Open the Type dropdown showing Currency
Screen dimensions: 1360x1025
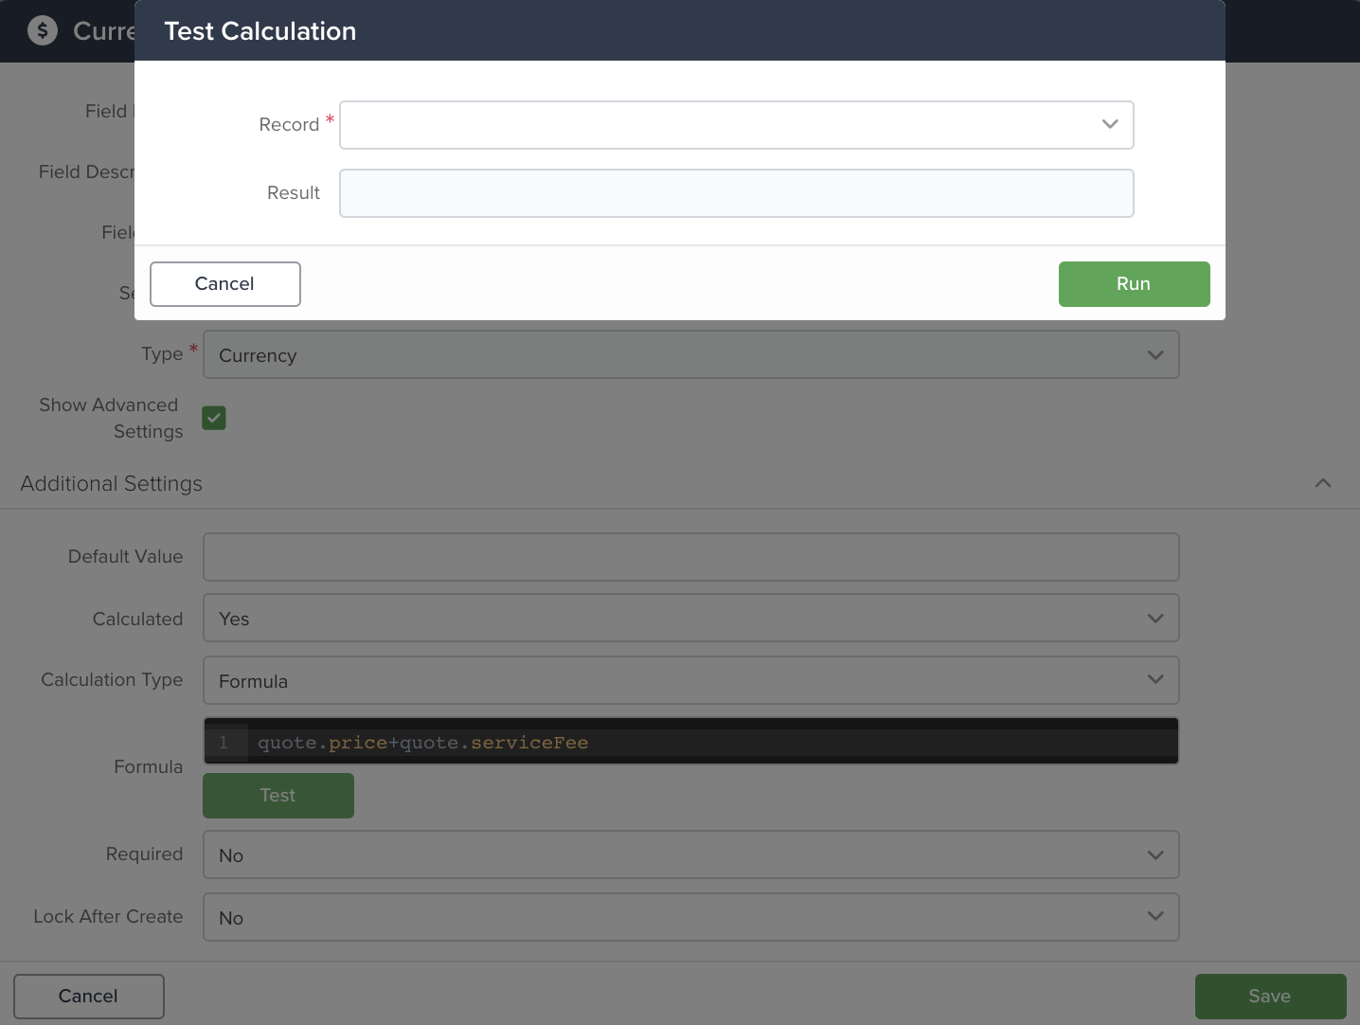(x=691, y=354)
